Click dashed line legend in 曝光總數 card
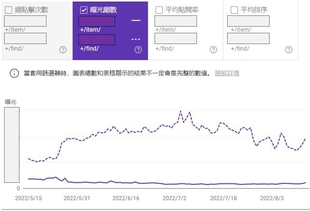The height and width of the screenshot is (211, 310). click(136, 39)
